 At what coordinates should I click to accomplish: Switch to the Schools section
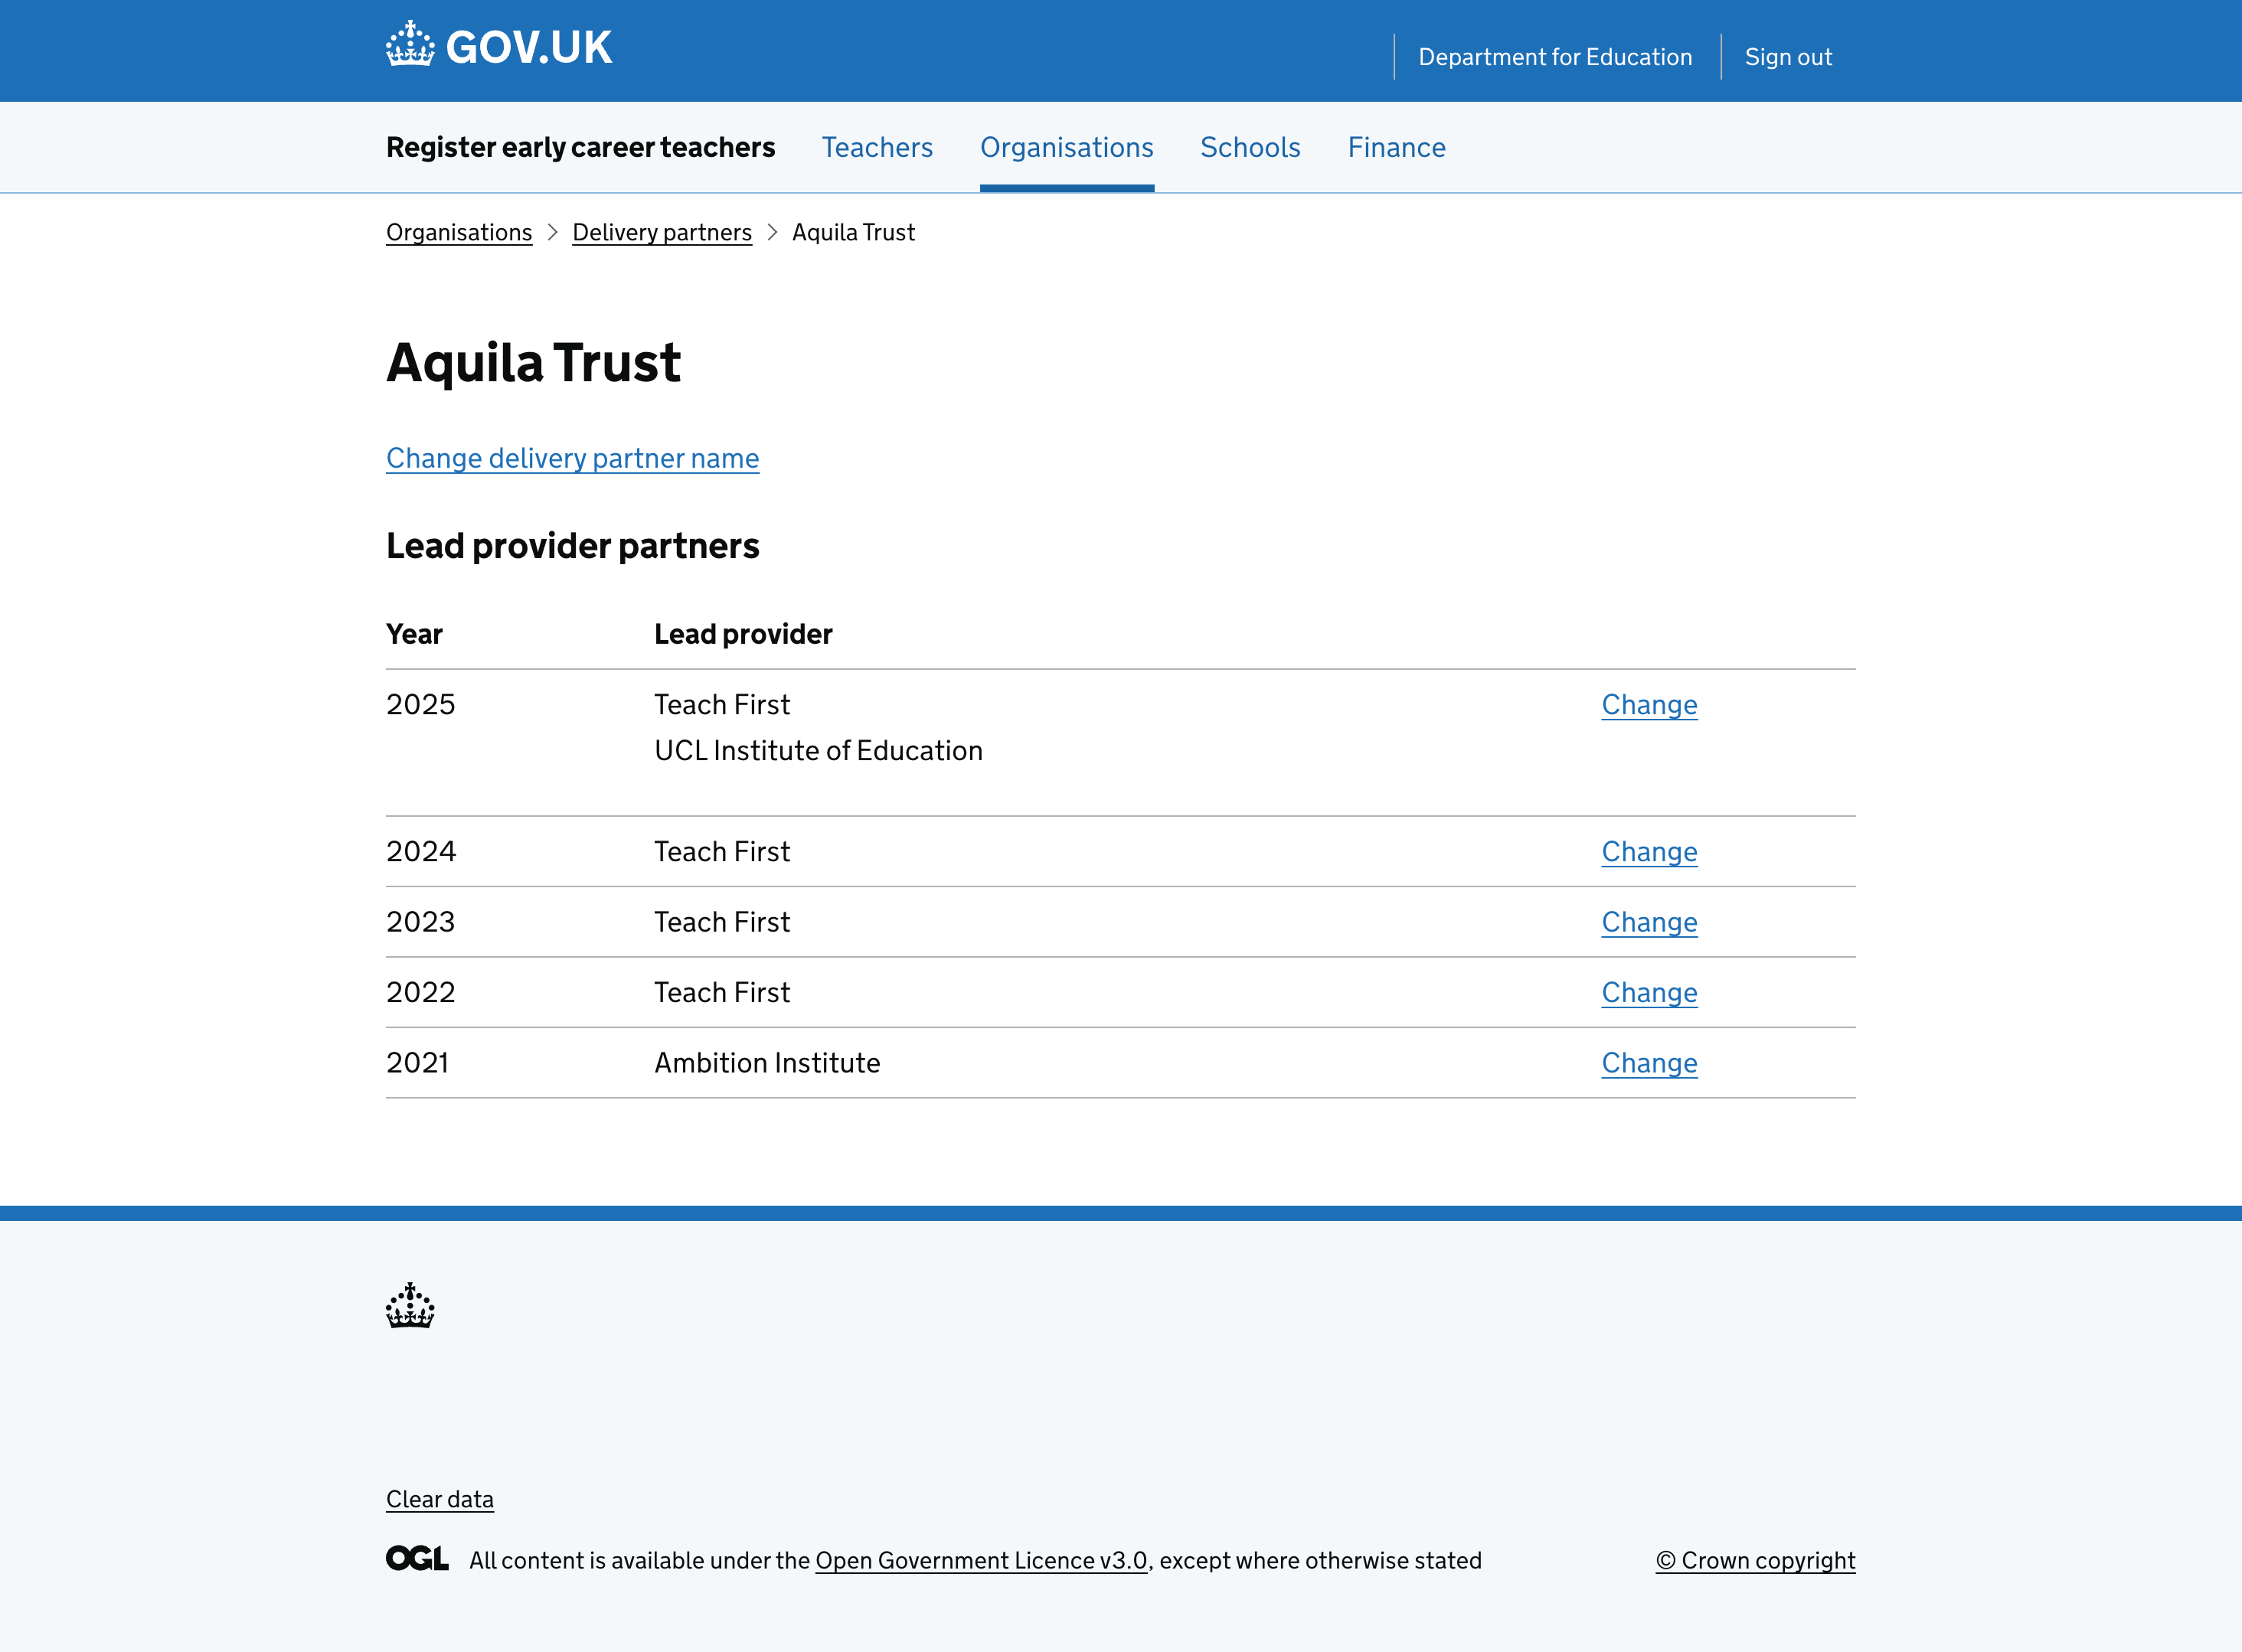click(x=1250, y=147)
